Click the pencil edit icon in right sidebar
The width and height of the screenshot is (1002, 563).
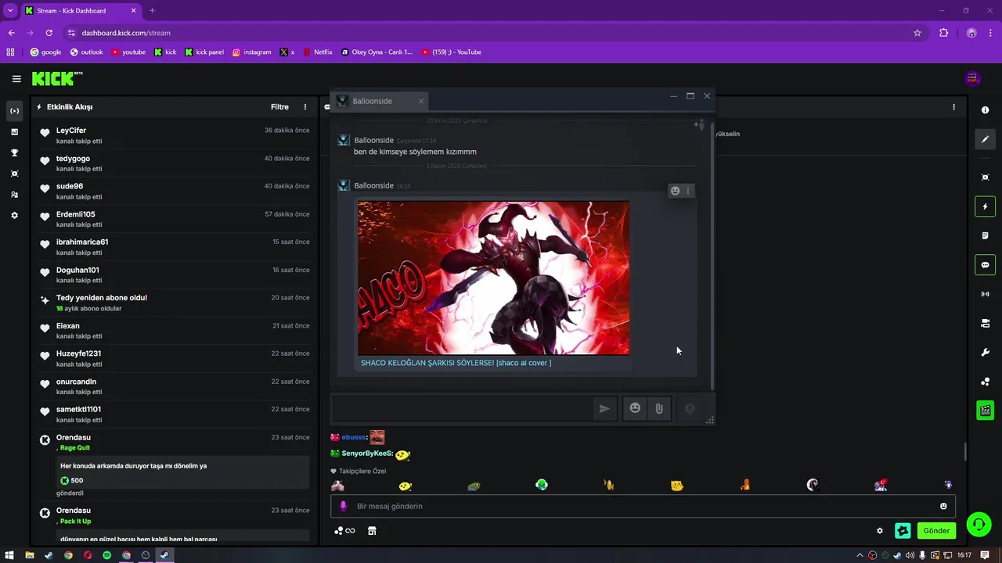coord(986,139)
